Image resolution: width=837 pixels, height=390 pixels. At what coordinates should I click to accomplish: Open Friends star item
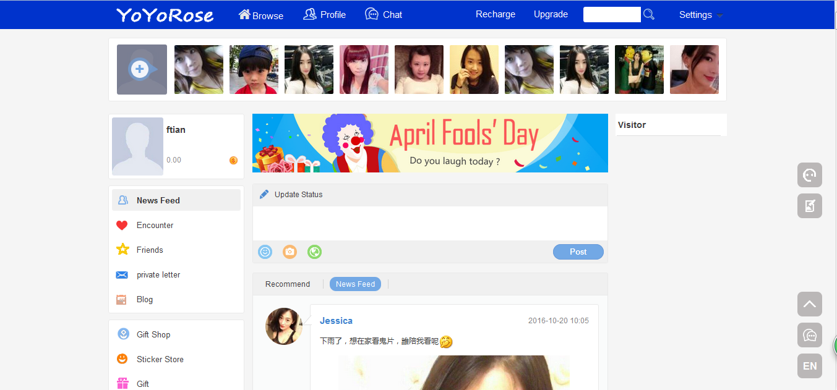pos(176,250)
